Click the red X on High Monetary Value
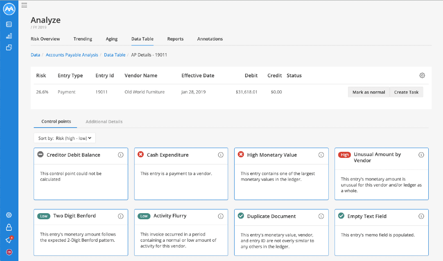443x261 pixels. pos(241,154)
